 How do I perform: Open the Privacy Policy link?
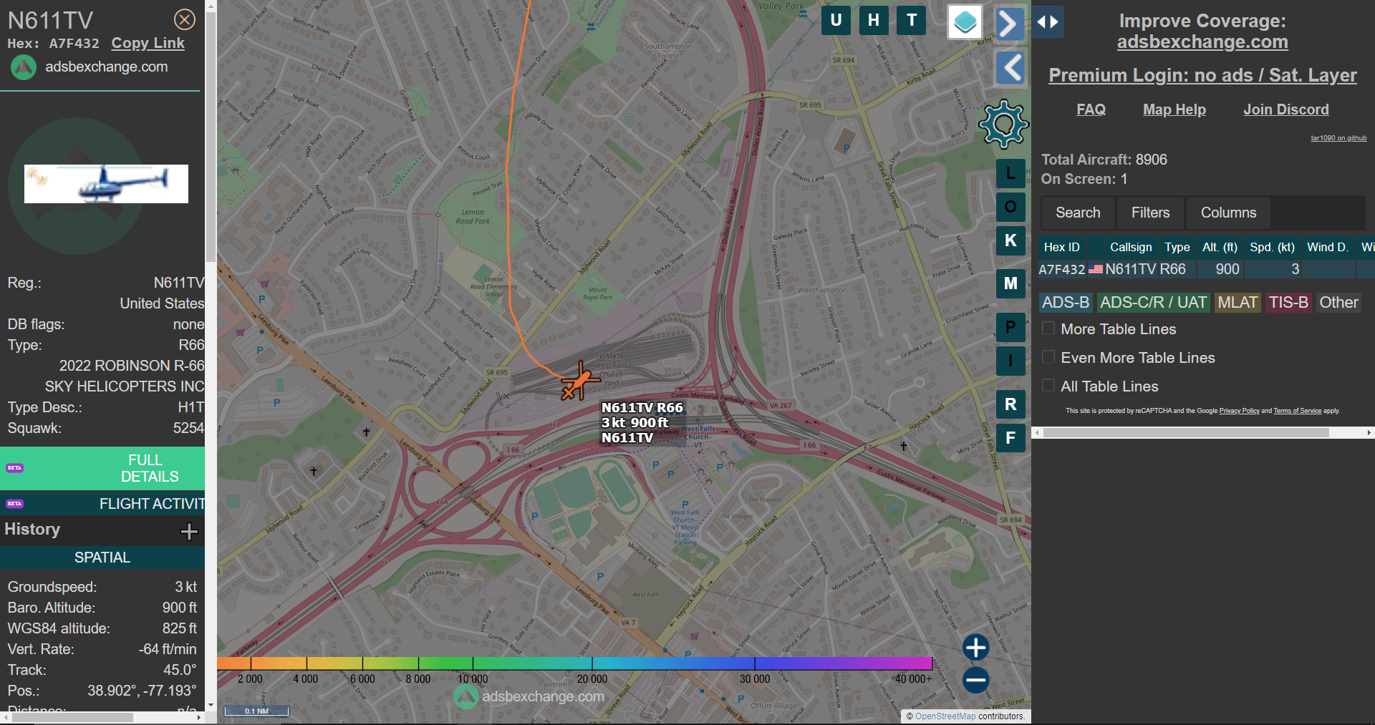click(1239, 411)
